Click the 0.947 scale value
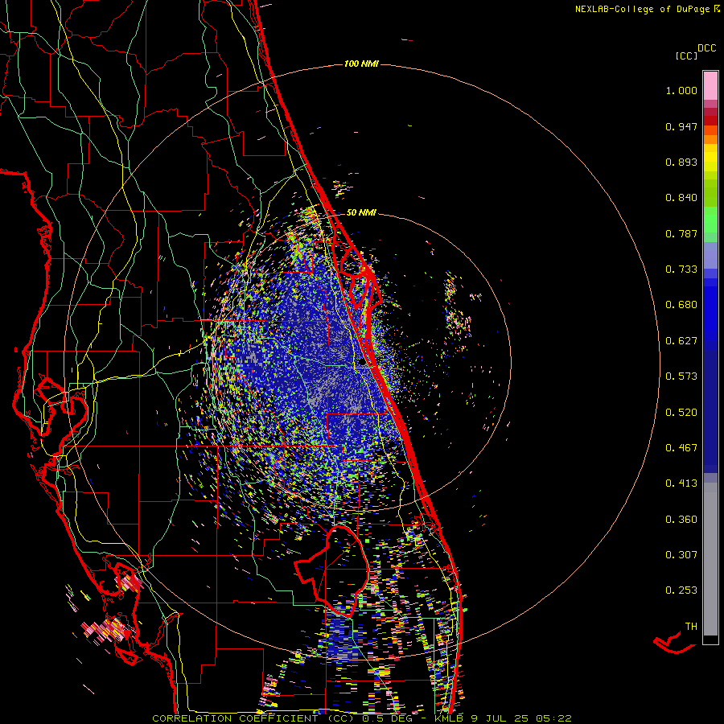This screenshot has width=724, height=724. [x=681, y=126]
